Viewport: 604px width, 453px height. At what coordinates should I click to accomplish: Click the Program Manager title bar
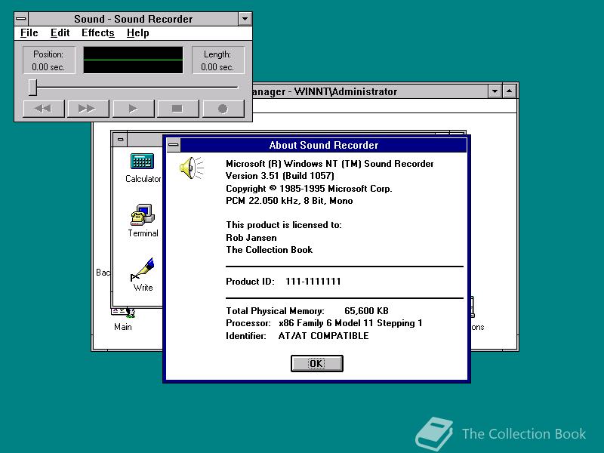click(x=370, y=91)
